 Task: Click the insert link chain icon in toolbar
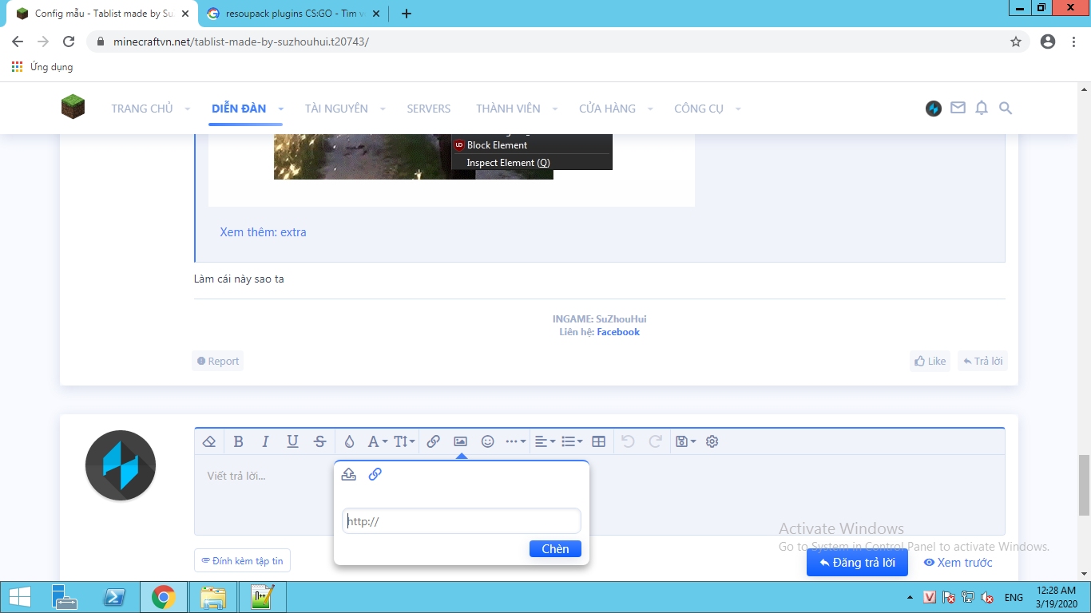[x=433, y=441]
